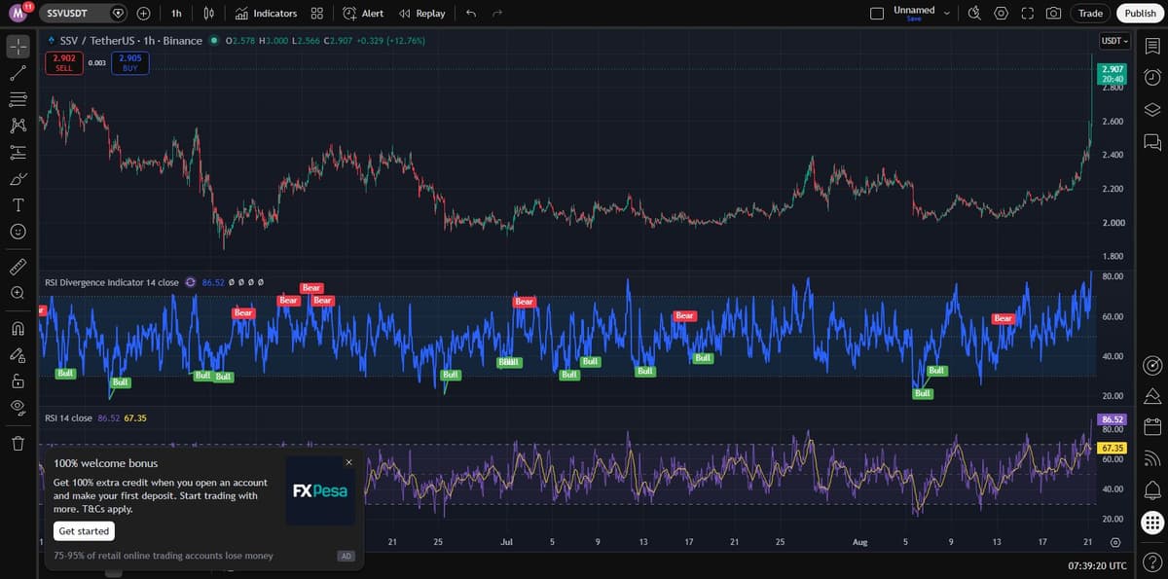Open chart settings hexagon icon
Viewport: 1168px width, 579px height.
[1002, 14]
